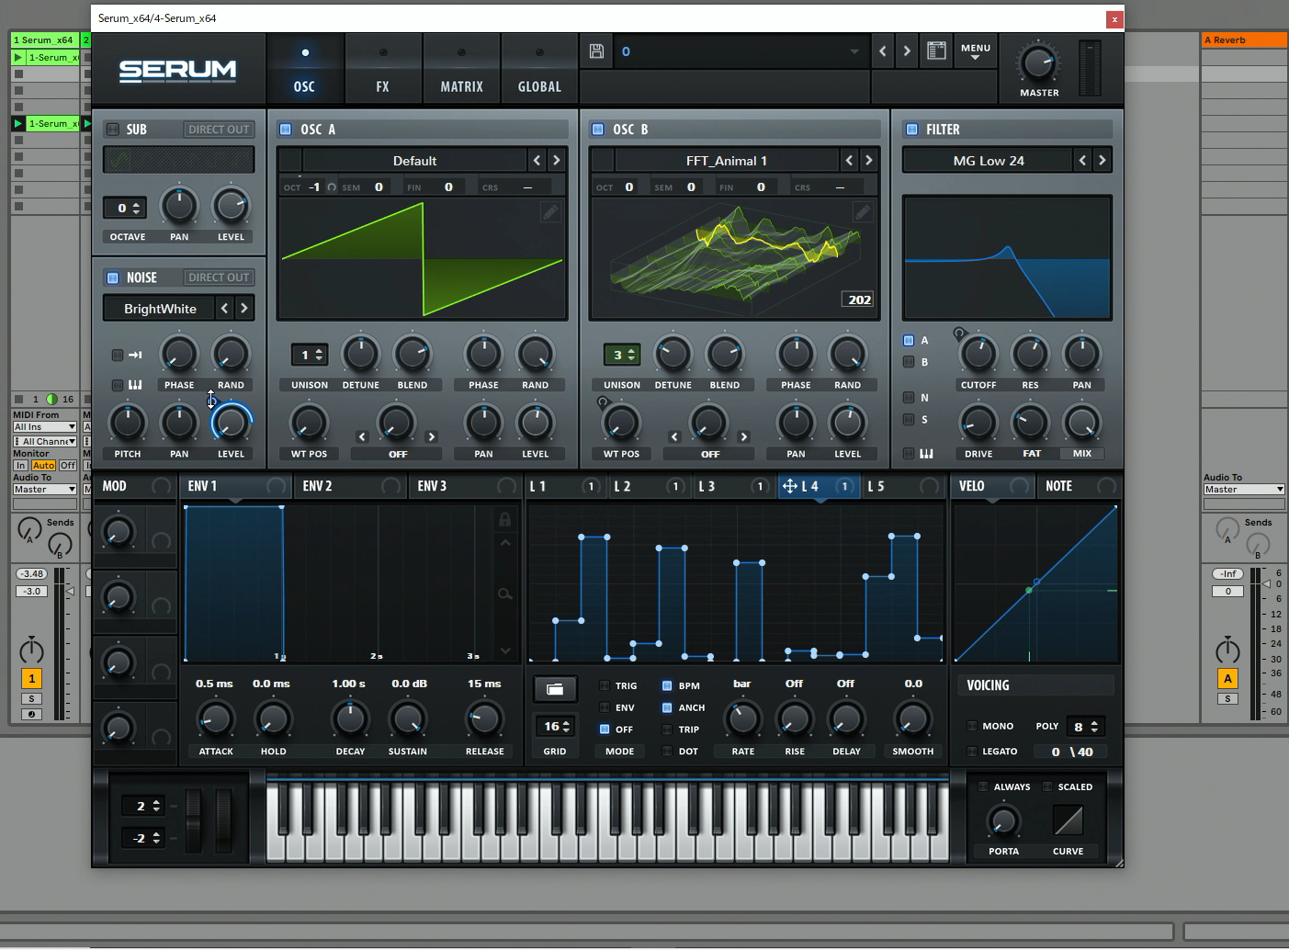Click next arrow on Osc B's FFT_Animal 1 wavetable
This screenshot has height=950, width=1289.
coord(868,159)
